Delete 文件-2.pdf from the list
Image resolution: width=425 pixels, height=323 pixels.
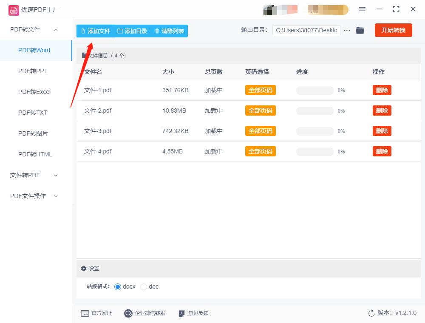382,110
